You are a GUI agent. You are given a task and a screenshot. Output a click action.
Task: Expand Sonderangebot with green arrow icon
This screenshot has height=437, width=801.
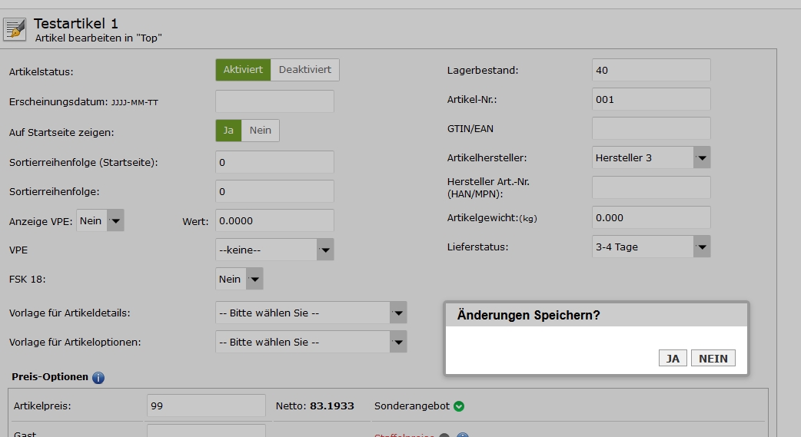(459, 406)
